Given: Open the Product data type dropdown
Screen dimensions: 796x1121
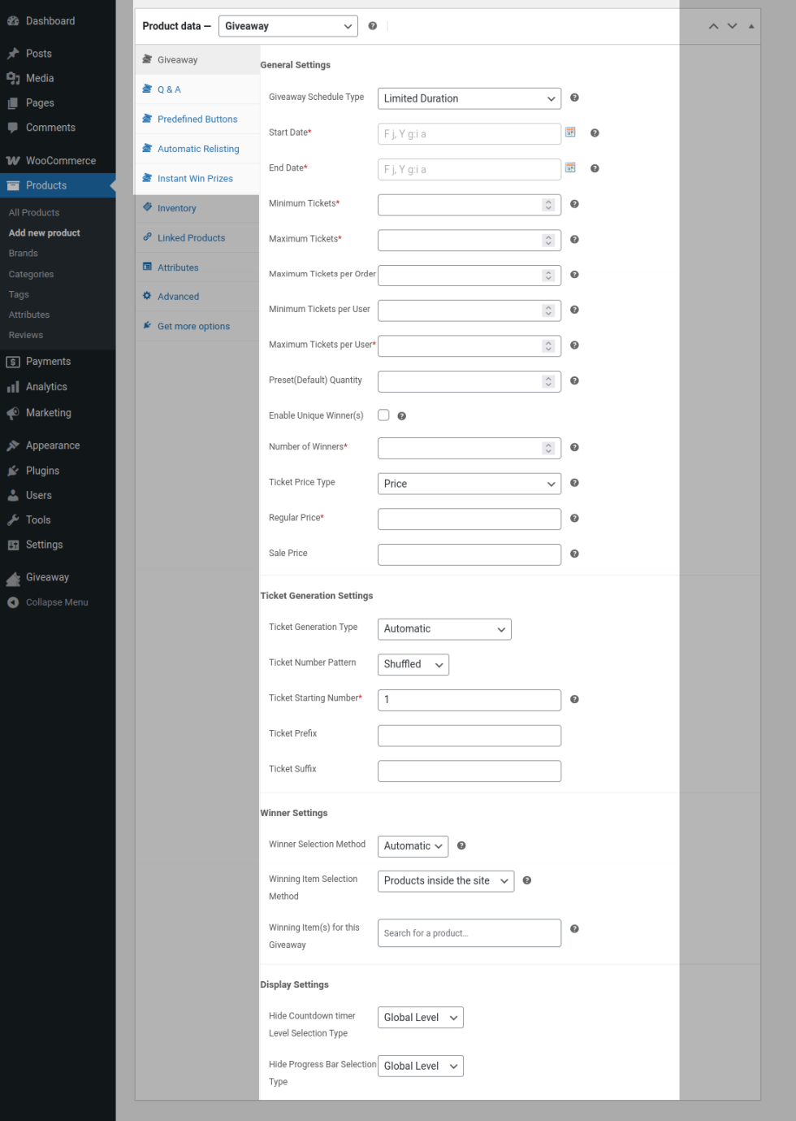Looking at the screenshot, I should 288,26.
